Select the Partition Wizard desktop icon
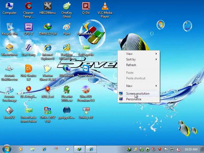204x153 pixels. (x=67, y=52)
